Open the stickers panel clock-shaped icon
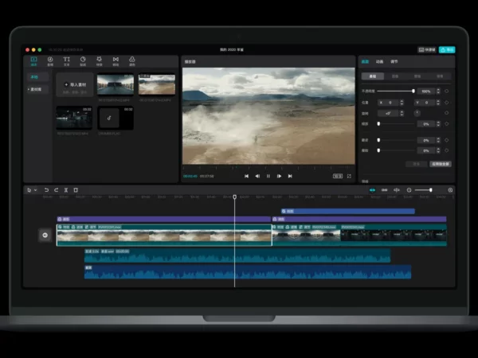This screenshot has height=358, width=478. click(x=83, y=61)
